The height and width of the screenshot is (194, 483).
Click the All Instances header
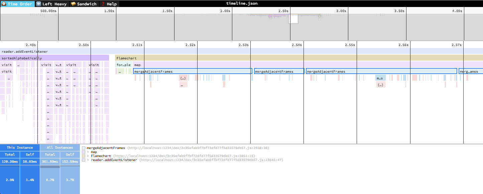(60, 148)
